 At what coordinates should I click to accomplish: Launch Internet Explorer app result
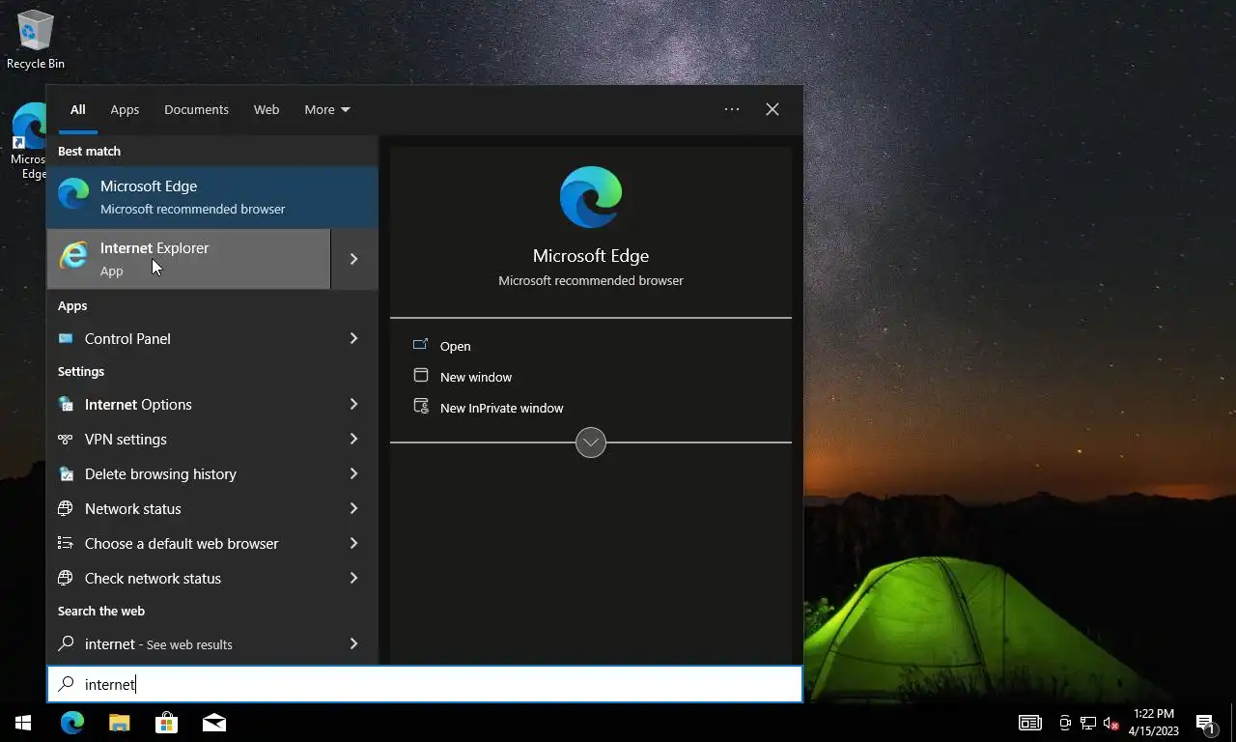coord(188,259)
